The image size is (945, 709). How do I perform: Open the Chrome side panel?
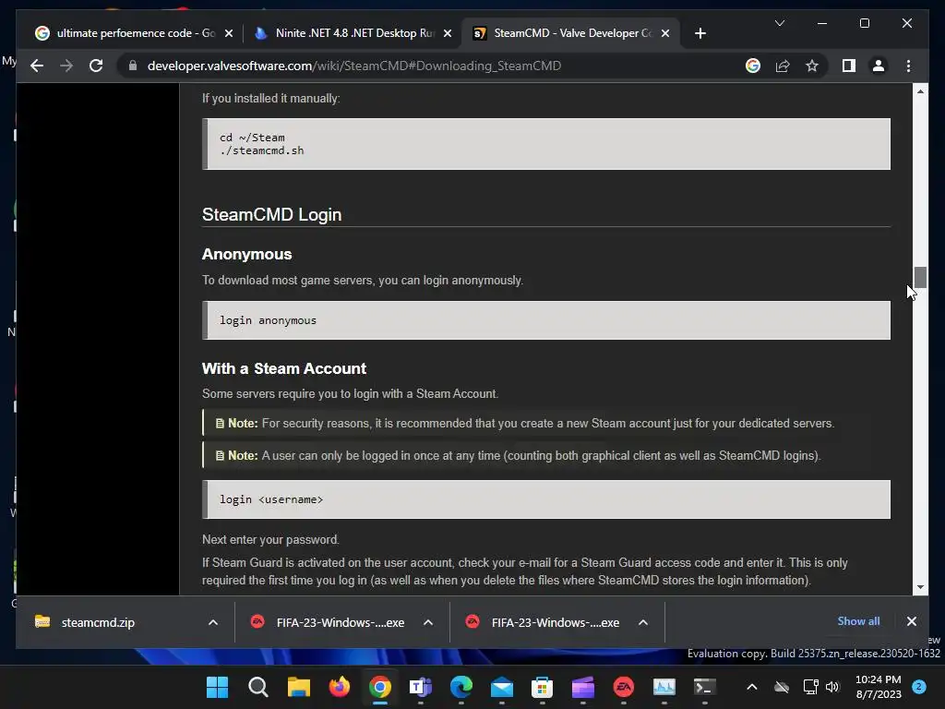point(849,66)
